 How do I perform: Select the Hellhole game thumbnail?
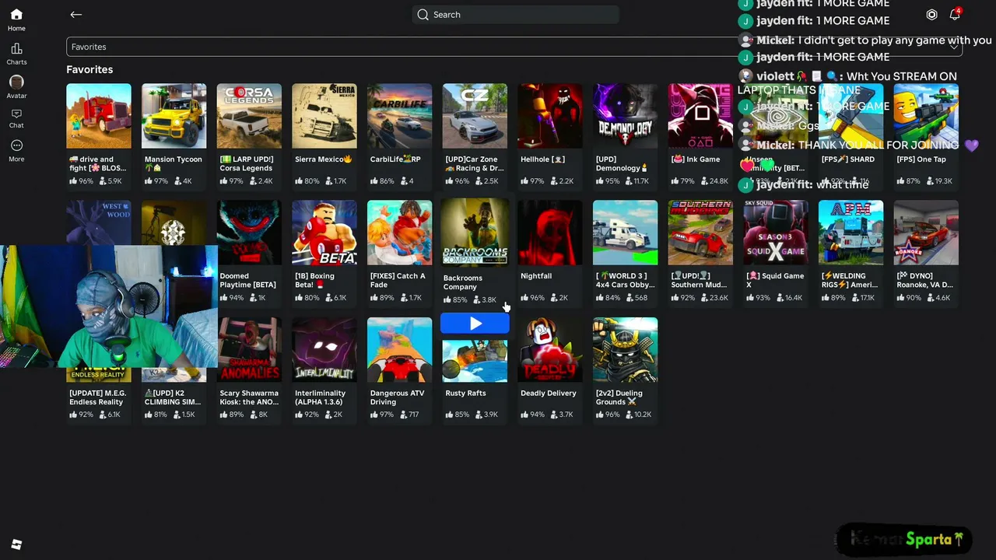point(550,116)
